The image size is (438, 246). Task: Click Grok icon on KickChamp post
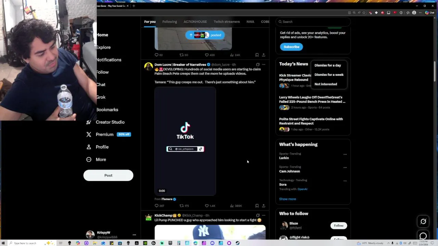(258, 215)
